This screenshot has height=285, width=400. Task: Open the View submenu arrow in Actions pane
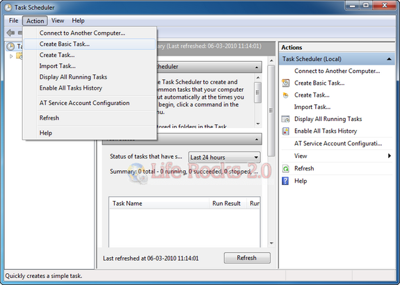click(x=390, y=156)
